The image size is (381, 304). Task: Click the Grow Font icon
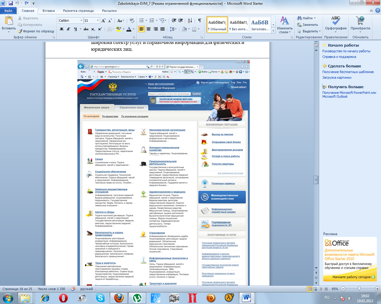[103, 20]
